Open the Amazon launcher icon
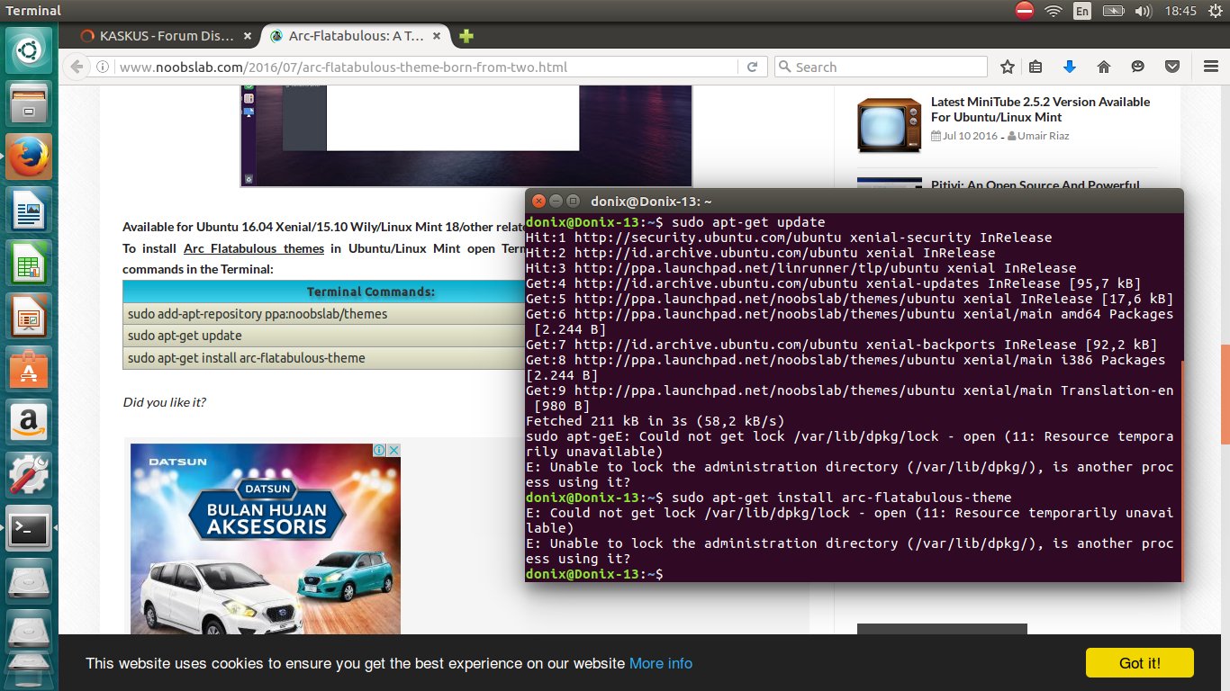This screenshot has height=691, width=1230. [x=31, y=422]
